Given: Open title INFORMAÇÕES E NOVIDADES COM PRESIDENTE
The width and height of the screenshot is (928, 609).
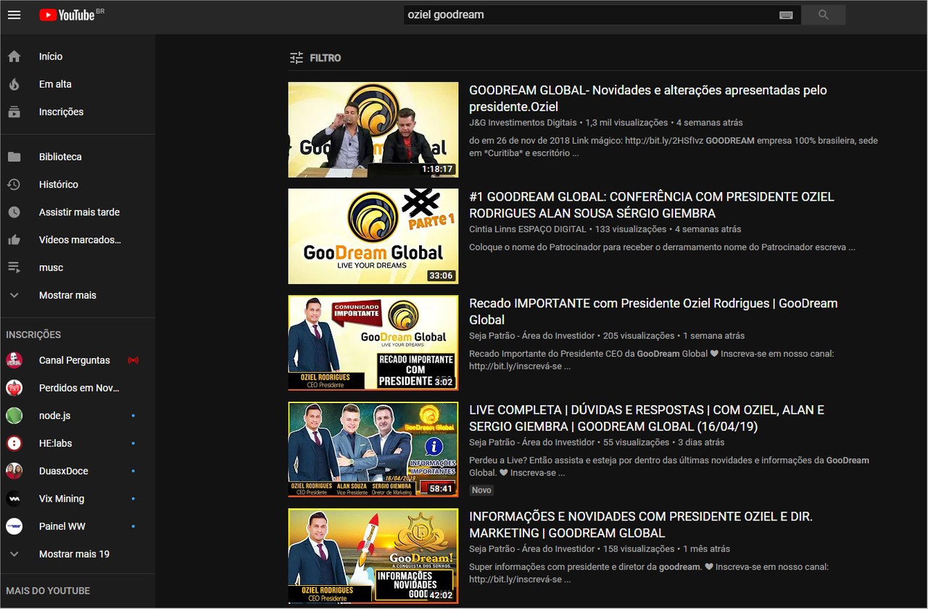Looking at the screenshot, I should coord(641,525).
